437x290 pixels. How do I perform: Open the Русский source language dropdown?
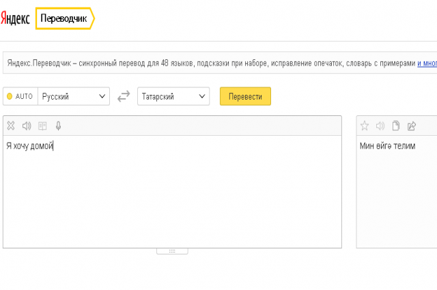point(74,96)
